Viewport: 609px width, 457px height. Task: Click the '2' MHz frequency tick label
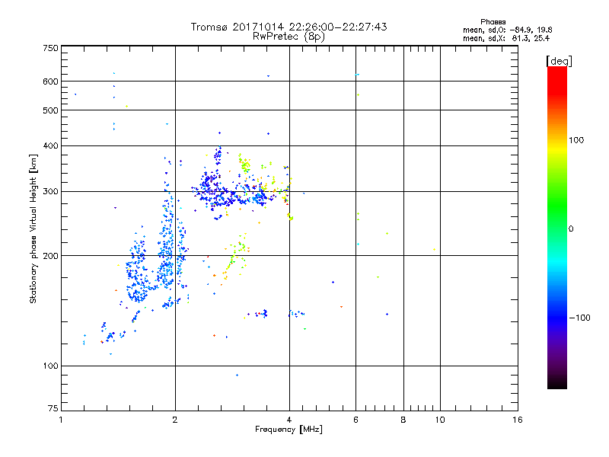coord(175,420)
